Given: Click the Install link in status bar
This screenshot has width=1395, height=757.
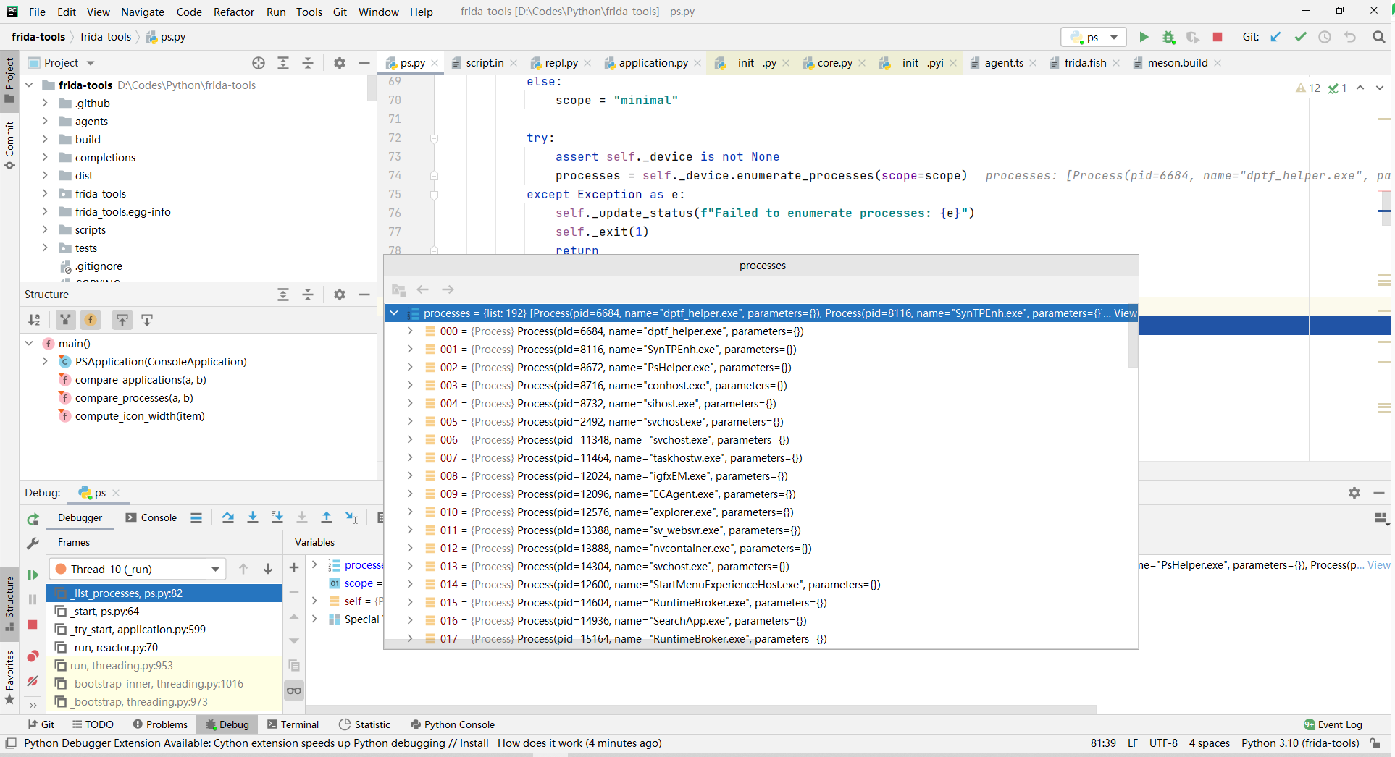Looking at the screenshot, I should (474, 743).
